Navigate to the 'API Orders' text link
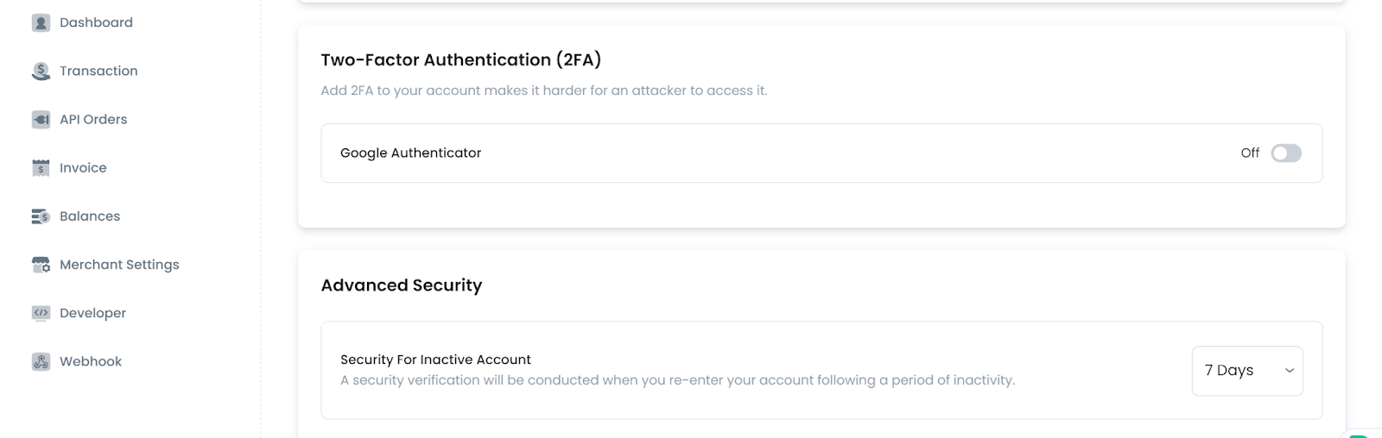 click(93, 120)
